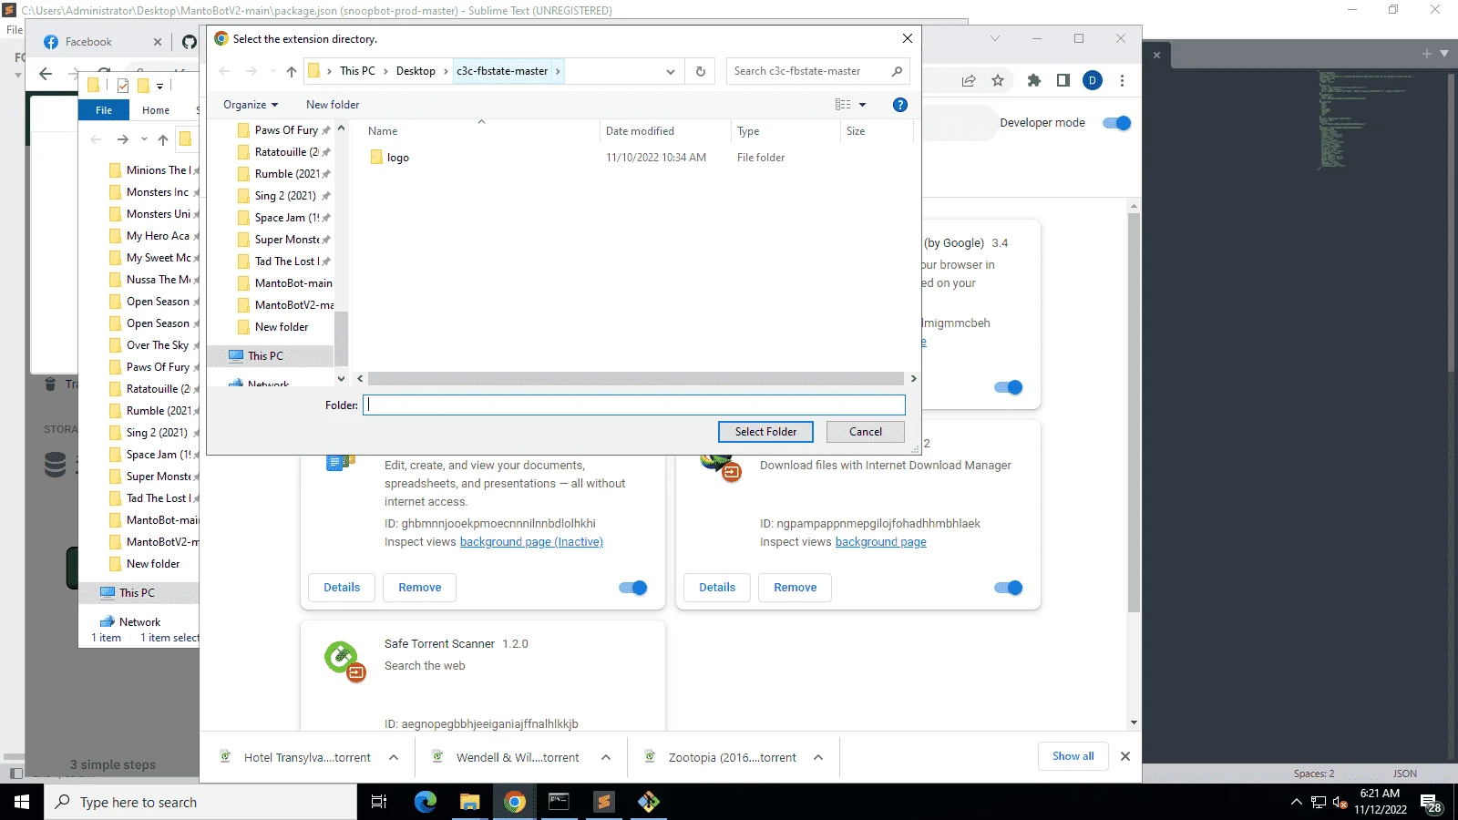Click the magnifier icon in the dialog search box
Image resolution: width=1458 pixels, height=820 pixels.
pos(897,71)
